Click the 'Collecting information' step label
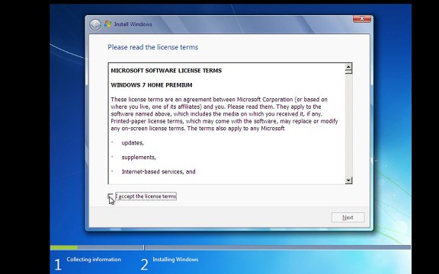Screen dimensions: 439x274 pyautogui.click(x=94, y=260)
